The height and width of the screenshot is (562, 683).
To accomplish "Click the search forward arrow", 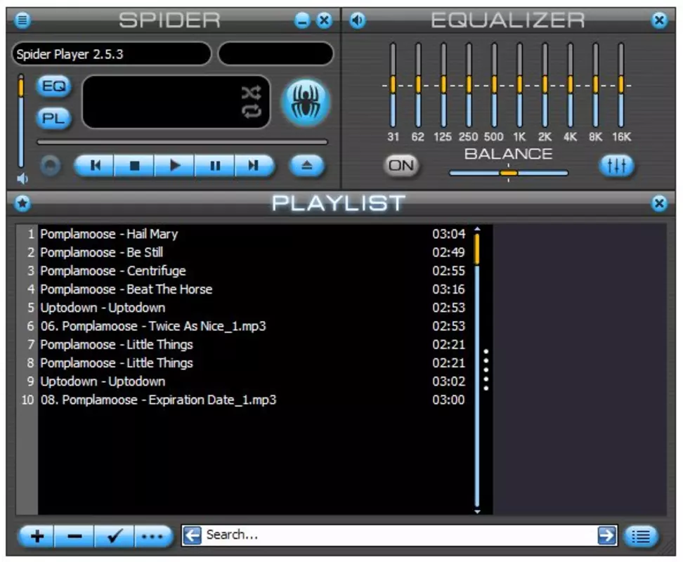I will coord(607,535).
